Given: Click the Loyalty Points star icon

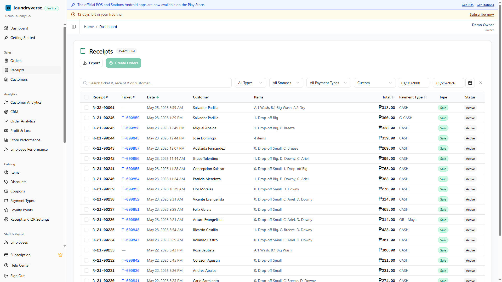Looking at the screenshot, I should tap(6, 210).
